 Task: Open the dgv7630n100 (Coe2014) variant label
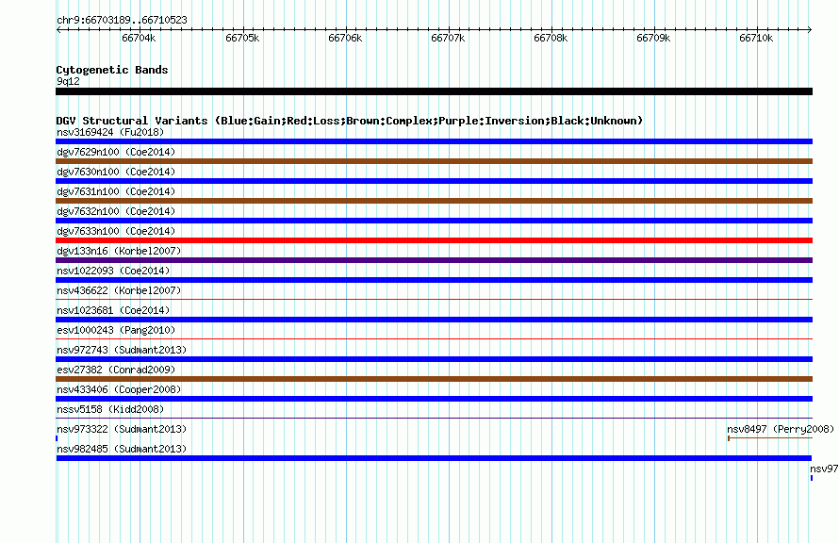[x=116, y=172]
